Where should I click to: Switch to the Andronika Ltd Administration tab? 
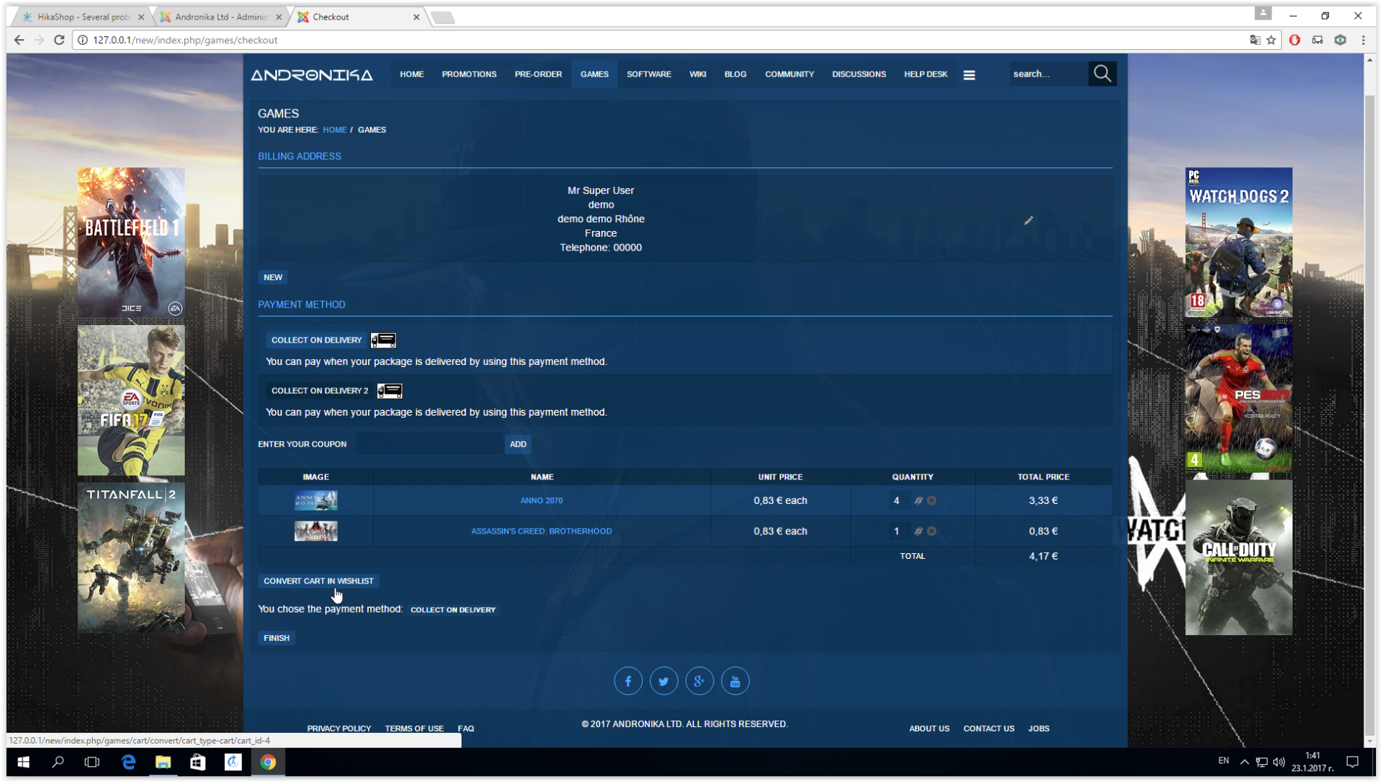tap(220, 17)
